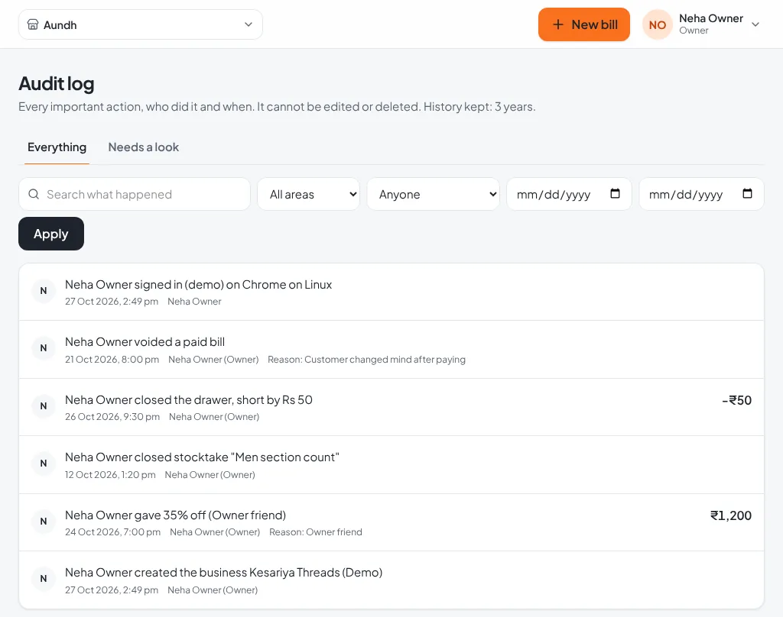Select the closed the drawer short entry
Screen dimensions: 783x617
click(391, 407)
